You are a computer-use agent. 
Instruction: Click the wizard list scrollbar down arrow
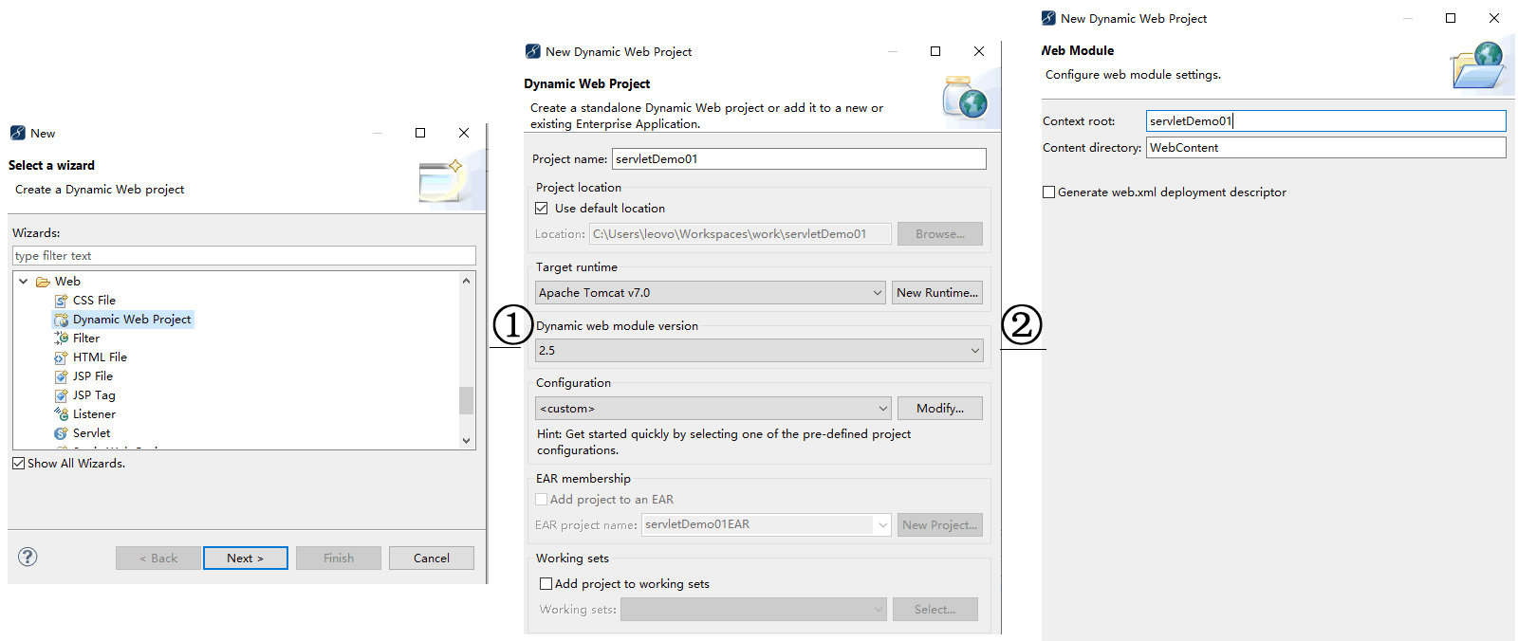466,440
